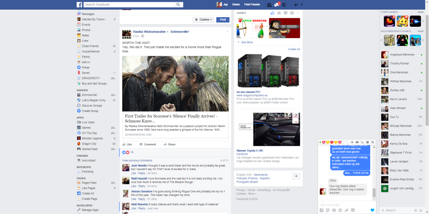Image resolution: width=429 pixels, height=214 pixels.
Task: Start voice call in chat window
Action: tap(362, 142)
